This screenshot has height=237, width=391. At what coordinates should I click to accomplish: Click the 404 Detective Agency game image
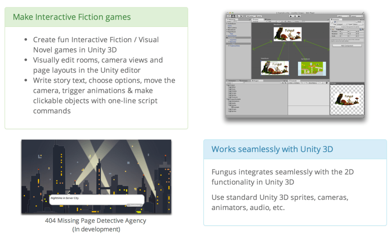click(x=96, y=177)
